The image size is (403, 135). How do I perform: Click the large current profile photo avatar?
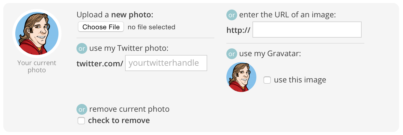[x=37, y=33]
